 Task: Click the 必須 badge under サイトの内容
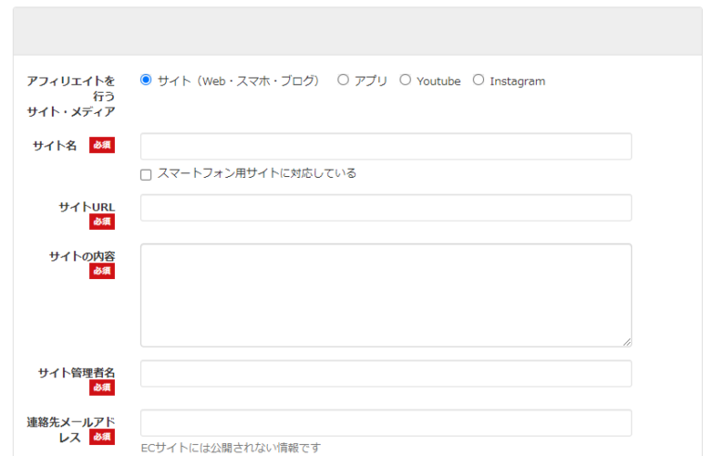coord(102,272)
